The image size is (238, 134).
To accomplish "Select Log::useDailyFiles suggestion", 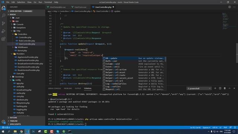I will click(134, 84).
